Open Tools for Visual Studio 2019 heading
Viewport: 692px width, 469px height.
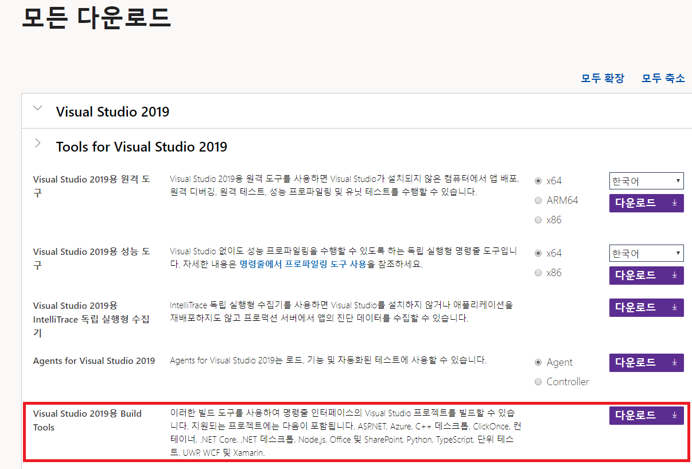(x=142, y=147)
